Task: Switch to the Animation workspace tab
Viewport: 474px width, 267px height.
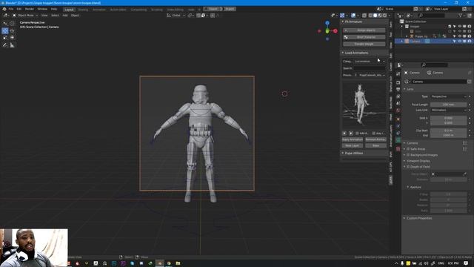Action: point(99,10)
